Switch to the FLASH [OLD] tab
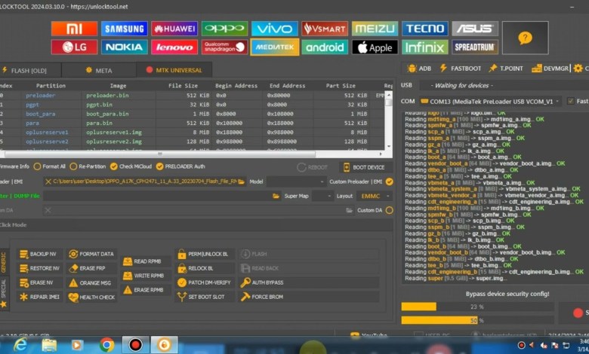The width and height of the screenshot is (589, 354). pos(30,71)
